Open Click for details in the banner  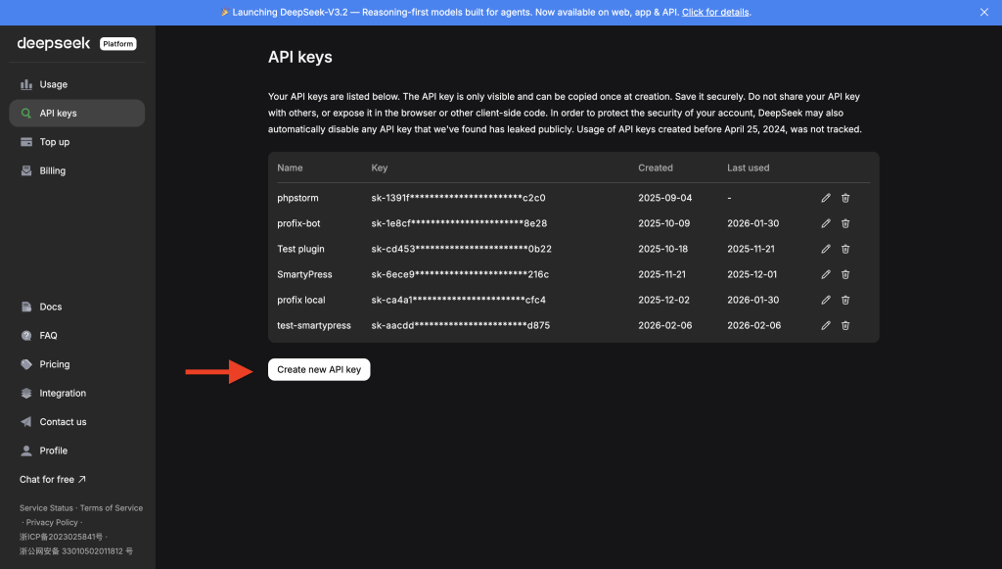coord(714,12)
